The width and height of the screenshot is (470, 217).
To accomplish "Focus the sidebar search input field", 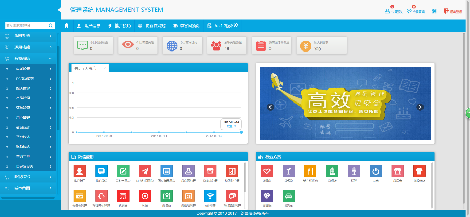I will 27,25.
